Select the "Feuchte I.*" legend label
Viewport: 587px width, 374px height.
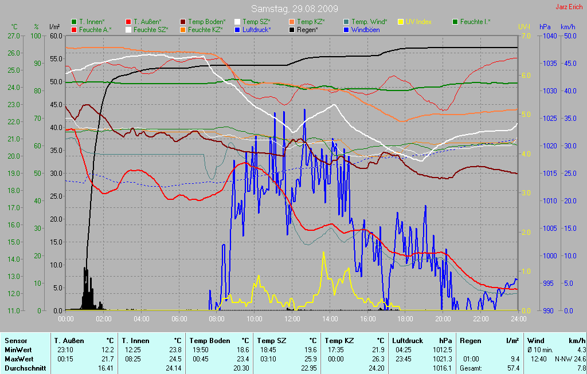click(x=475, y=22)
